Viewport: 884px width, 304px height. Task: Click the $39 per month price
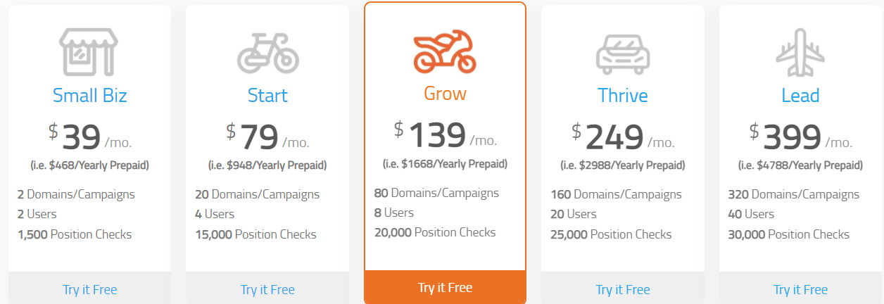[89, 137]
